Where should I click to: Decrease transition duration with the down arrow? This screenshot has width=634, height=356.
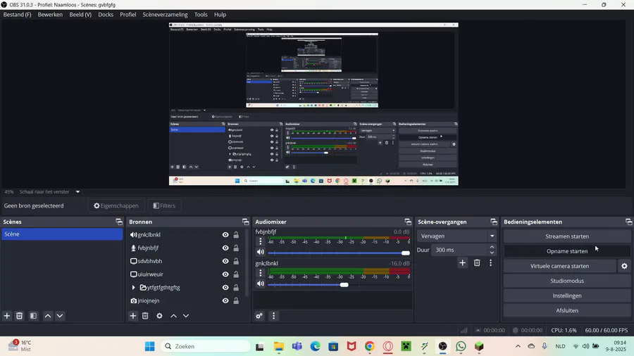(x=492, y=253)
